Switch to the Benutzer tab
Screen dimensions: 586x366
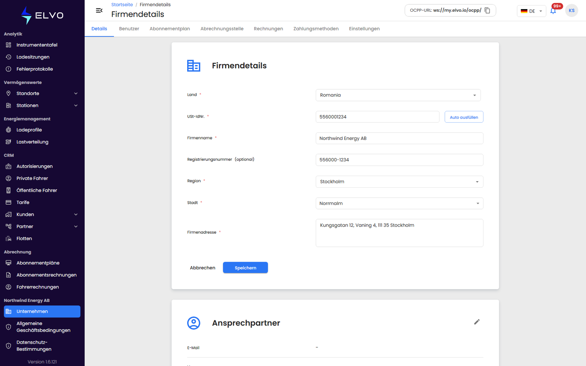pos(129,29)
